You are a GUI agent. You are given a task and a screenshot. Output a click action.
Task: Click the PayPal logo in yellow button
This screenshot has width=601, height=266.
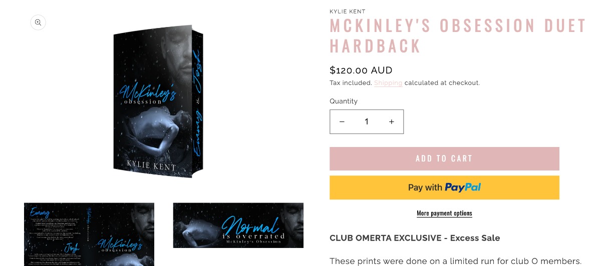[463, 187]
